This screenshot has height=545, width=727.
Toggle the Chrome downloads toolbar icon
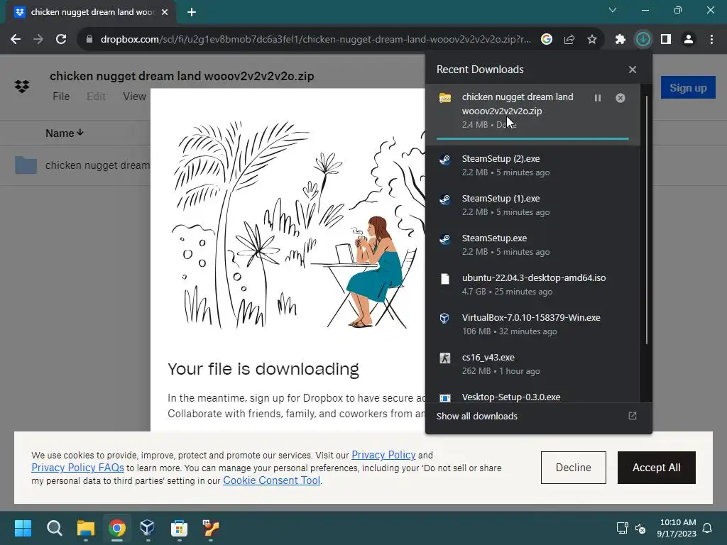pyautogui.click(x=643, y=40)
